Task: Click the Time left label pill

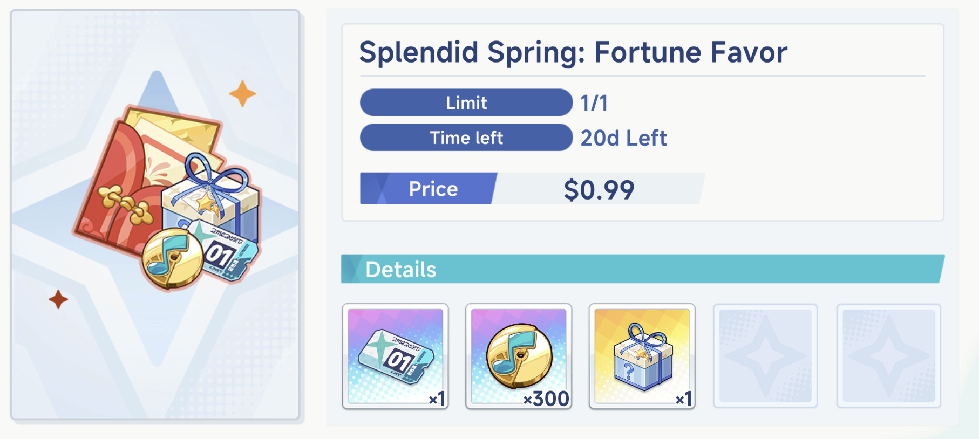Action: click(x=466, y=138)
